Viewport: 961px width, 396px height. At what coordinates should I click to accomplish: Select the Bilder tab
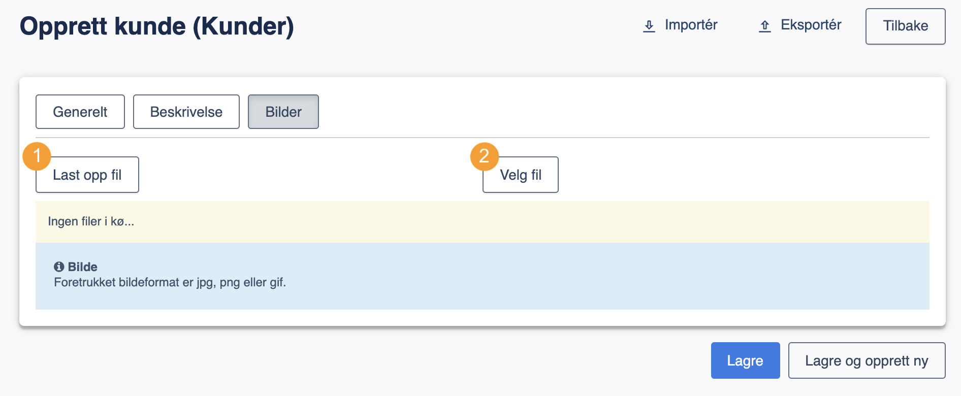[x=283, y=112]
